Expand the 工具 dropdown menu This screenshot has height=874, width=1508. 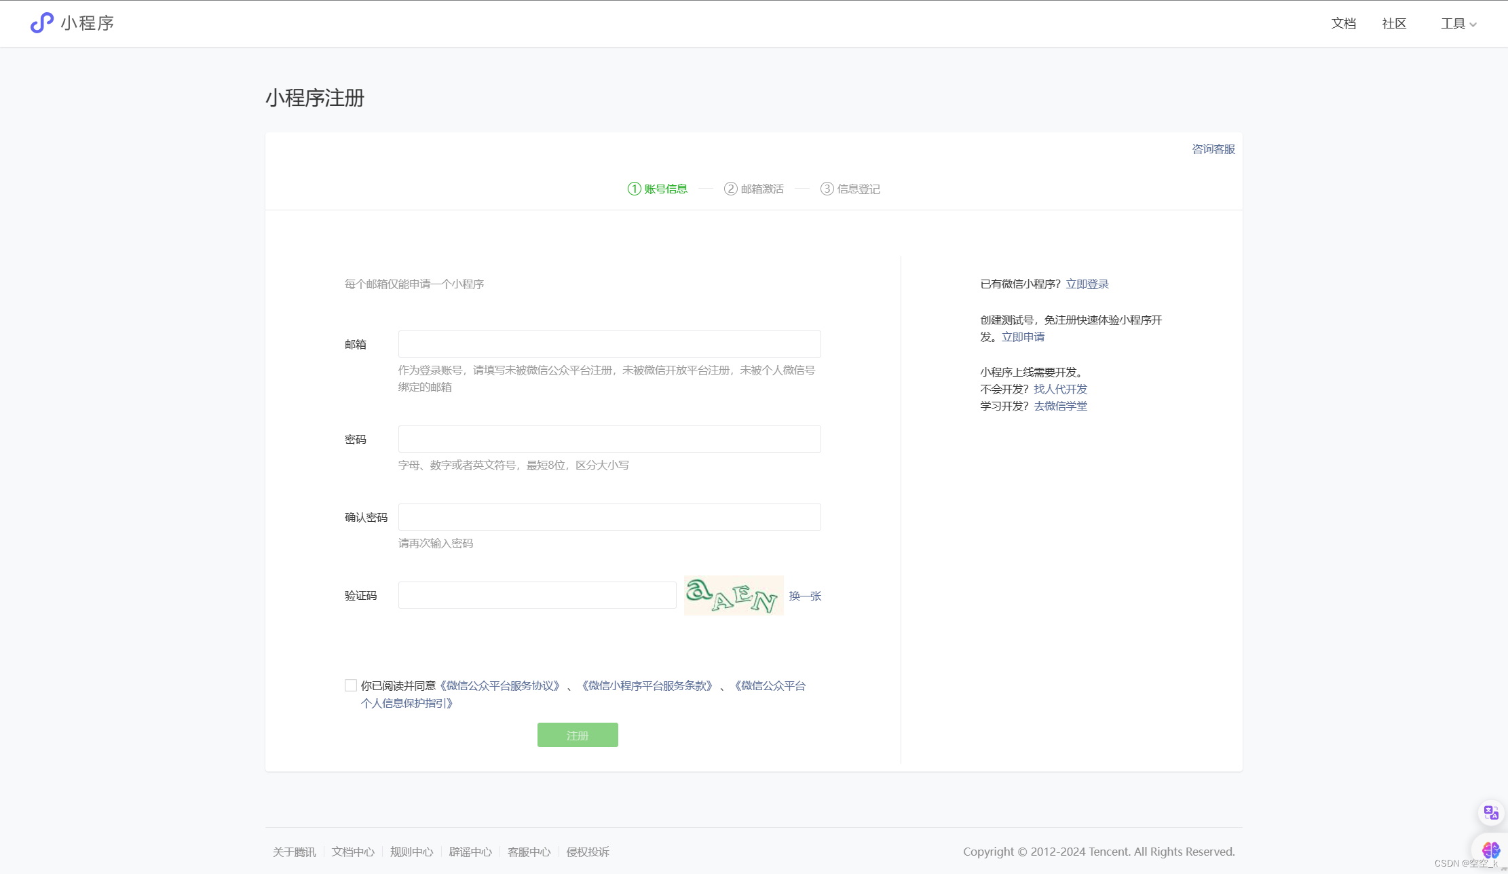(x=1458, y=24)
